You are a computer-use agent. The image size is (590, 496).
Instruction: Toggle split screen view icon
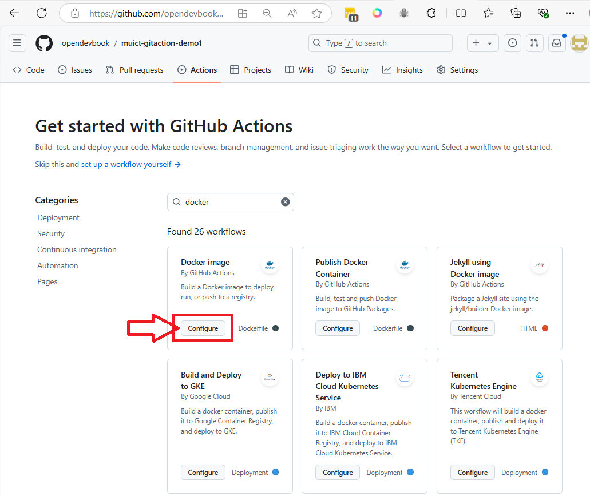pyautogui.click(x=461, y=14)
